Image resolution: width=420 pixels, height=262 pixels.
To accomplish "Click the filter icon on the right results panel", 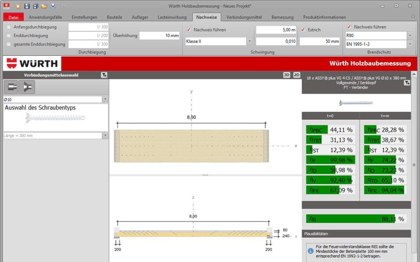I will click(x=406, y=83).
